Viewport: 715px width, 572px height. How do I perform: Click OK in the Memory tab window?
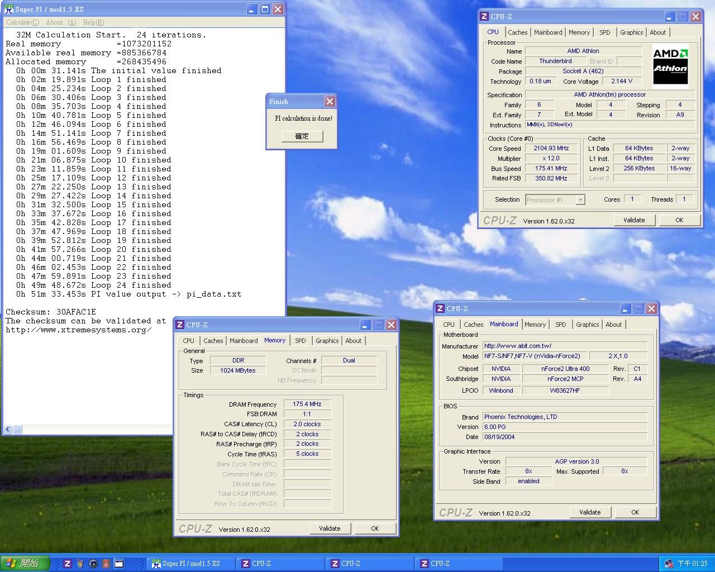pyautogui.click(x=375, y=528)
